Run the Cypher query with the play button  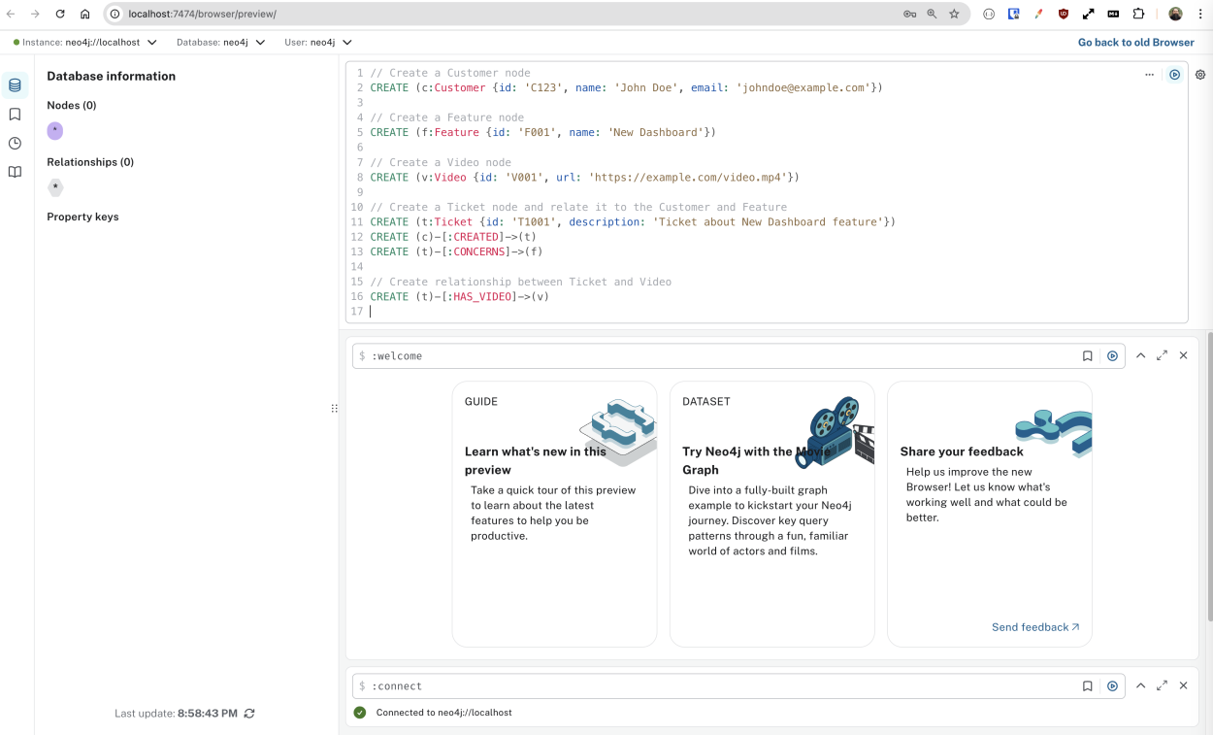(1175, 74)
